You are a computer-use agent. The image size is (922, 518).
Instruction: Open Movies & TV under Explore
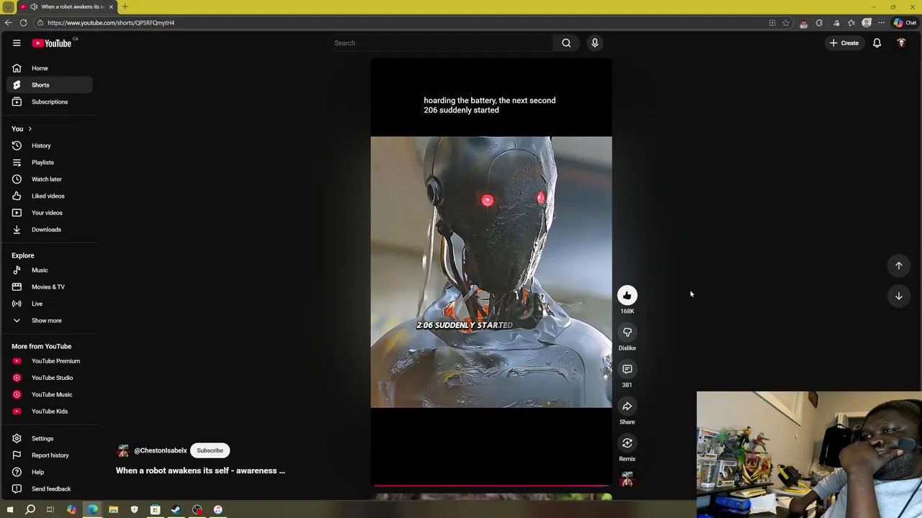coord(50,287)
